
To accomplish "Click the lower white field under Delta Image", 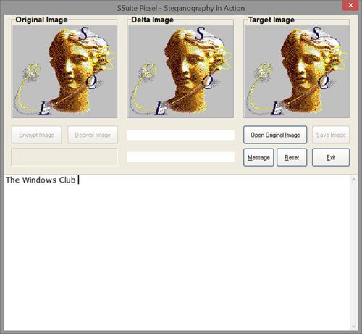I will (x=181, y=157).
